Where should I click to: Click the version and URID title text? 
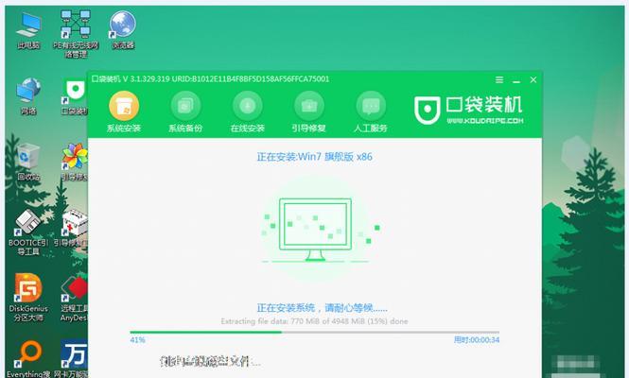click(x=211, y=79)
